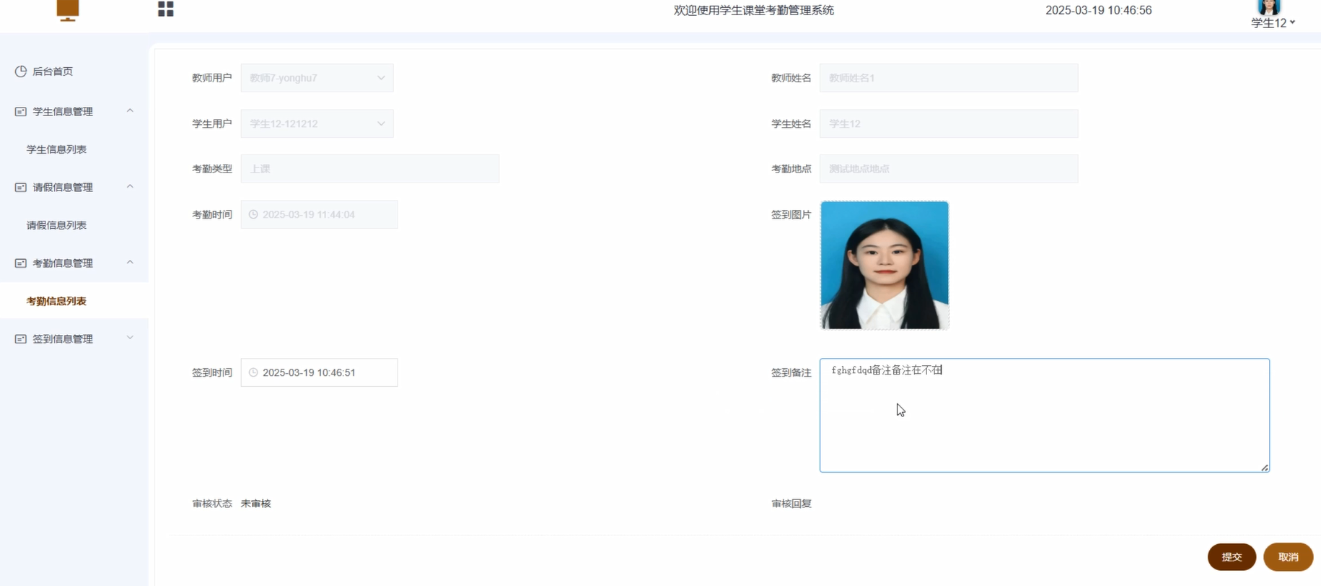Click the user avatar in top right
The height and width of the screenshot is (586, 1321).
click(x=1268, y=7)
